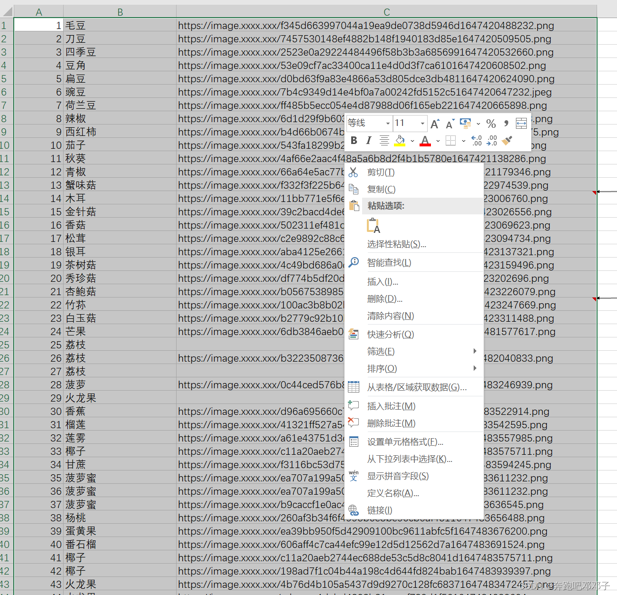This screenshot has width=617, height=595.
Task: Click the Smart Lookup magnifier icon
Action: 354,262
